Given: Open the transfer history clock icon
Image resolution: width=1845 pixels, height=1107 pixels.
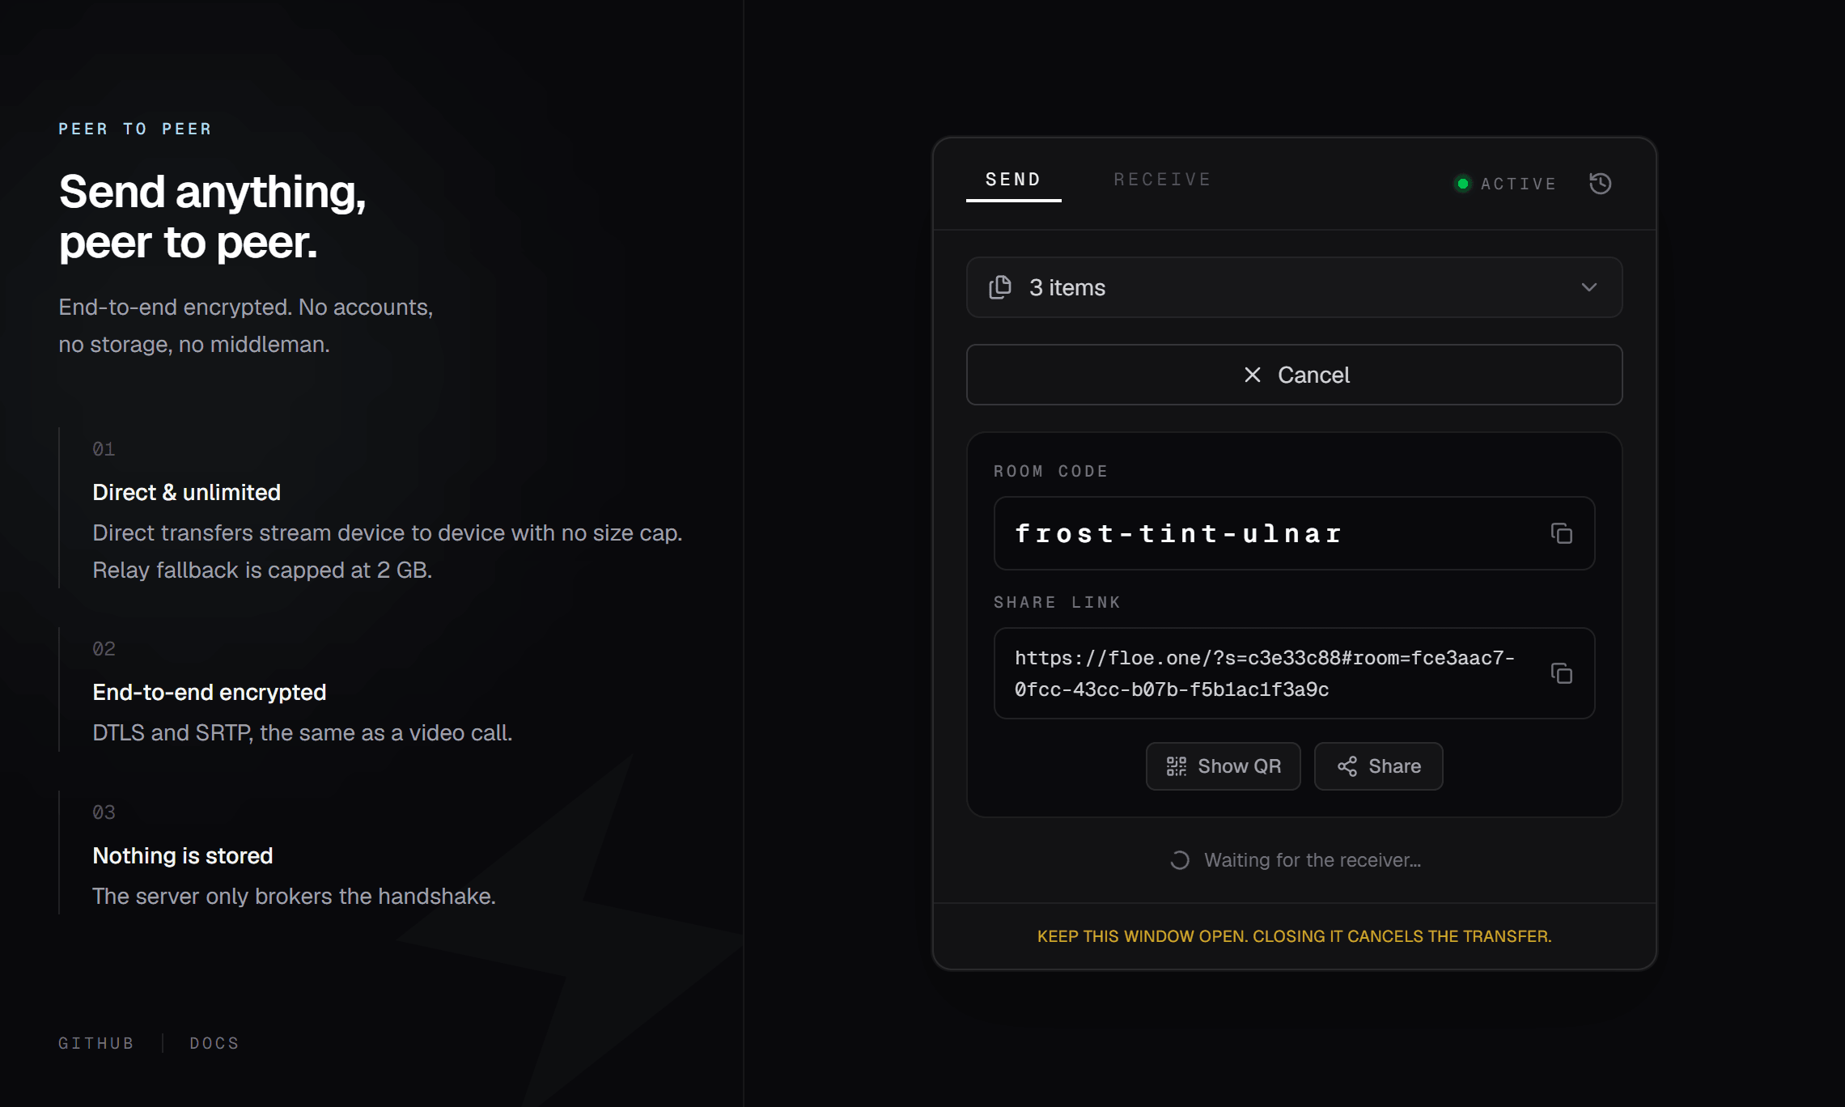Looking at the screenshot, I should 1600,184.
